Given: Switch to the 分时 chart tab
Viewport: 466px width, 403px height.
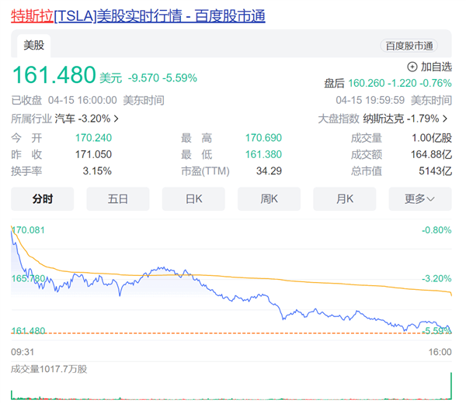Looking at the screenshot, I should click(x=43, y=198).
